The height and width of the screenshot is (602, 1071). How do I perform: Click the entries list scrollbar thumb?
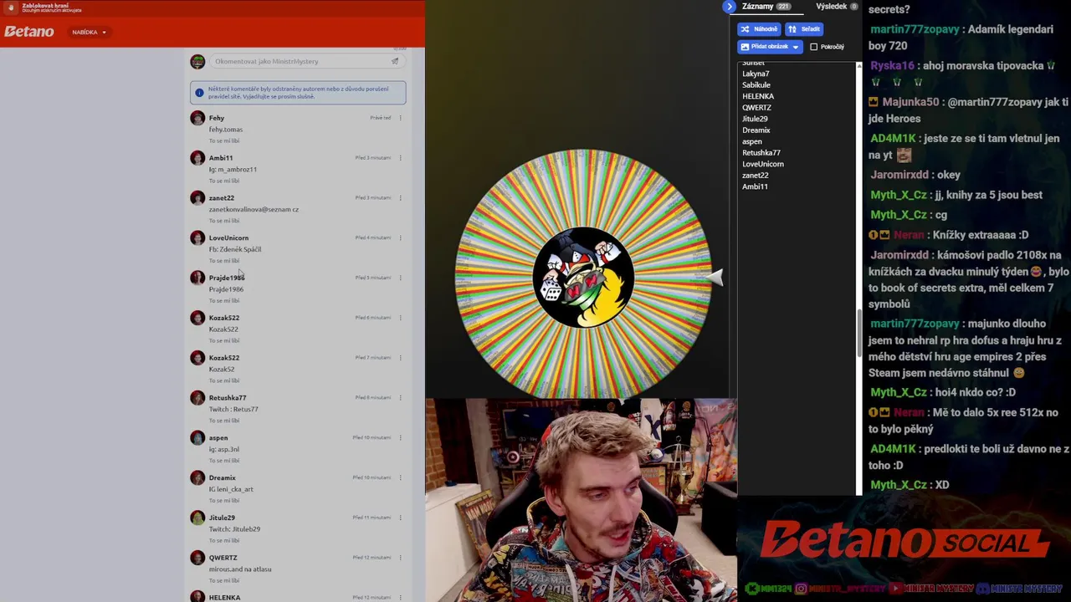[x=858, y=334]
